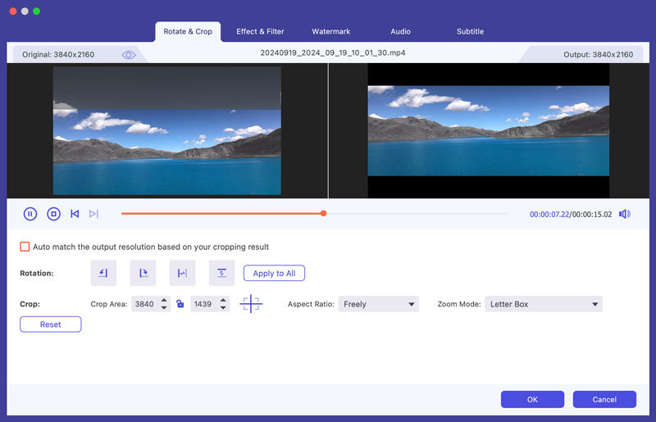
Task: Toggle original preview eye icon
Action: (129, 54)
